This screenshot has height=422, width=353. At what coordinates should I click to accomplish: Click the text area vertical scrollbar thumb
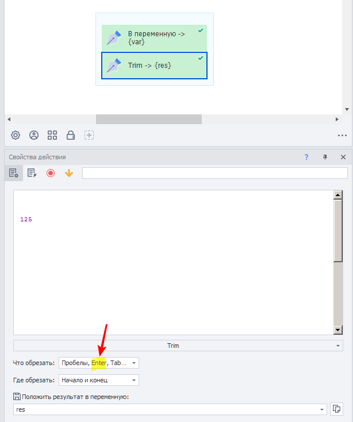[337, 231]
